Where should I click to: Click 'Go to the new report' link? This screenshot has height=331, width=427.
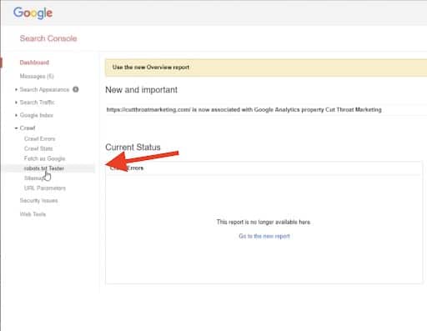264,236
